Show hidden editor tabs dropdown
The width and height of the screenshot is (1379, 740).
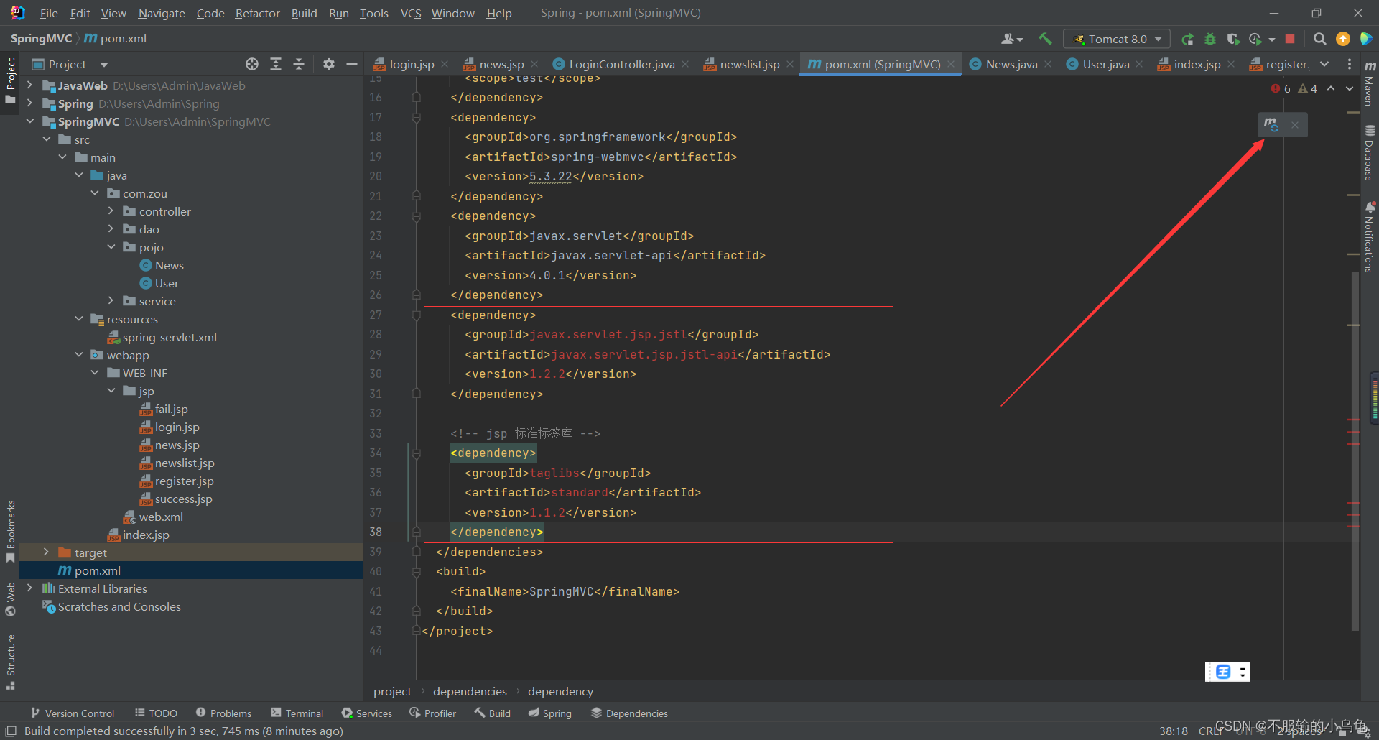[x=1324, y=64]
